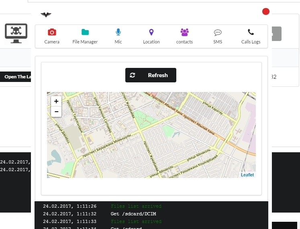
Task: Zoom out on the map
Action: point(56,112)
